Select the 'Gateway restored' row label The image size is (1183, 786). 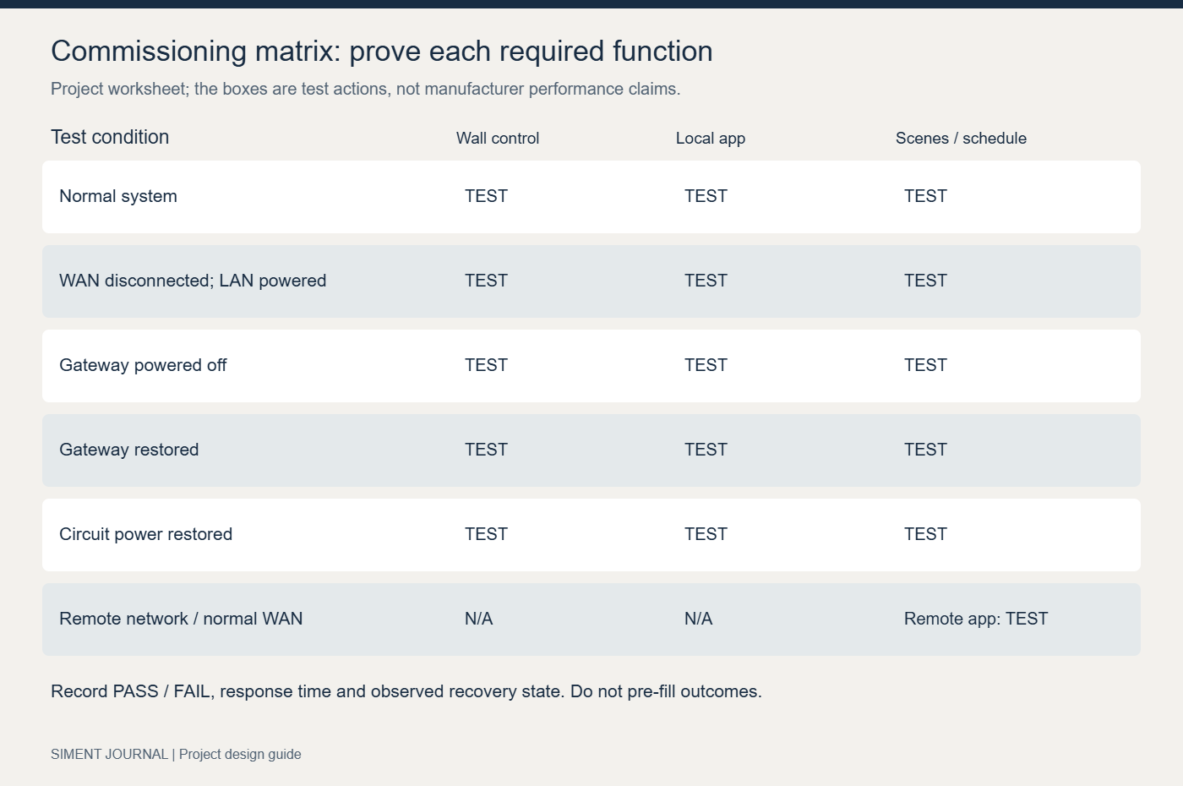point(129,450)
